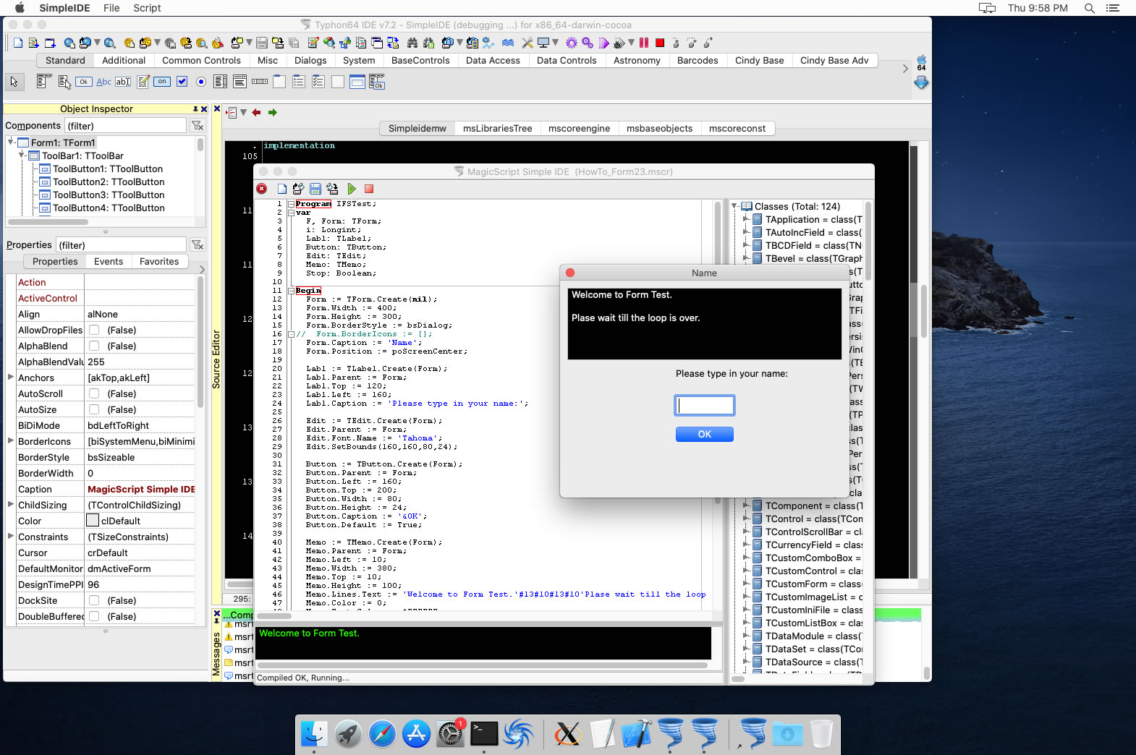Image resolution: width=1136 pixels, height=755 pixels.
Task: Select ToolButton3: TToolButton in component tree
Action: (109, 195)
